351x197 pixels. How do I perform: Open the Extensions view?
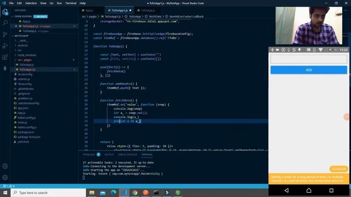(x=5, y=57)
